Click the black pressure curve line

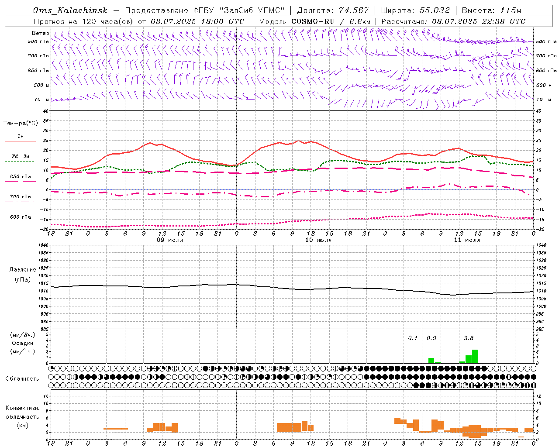[292, 288]
